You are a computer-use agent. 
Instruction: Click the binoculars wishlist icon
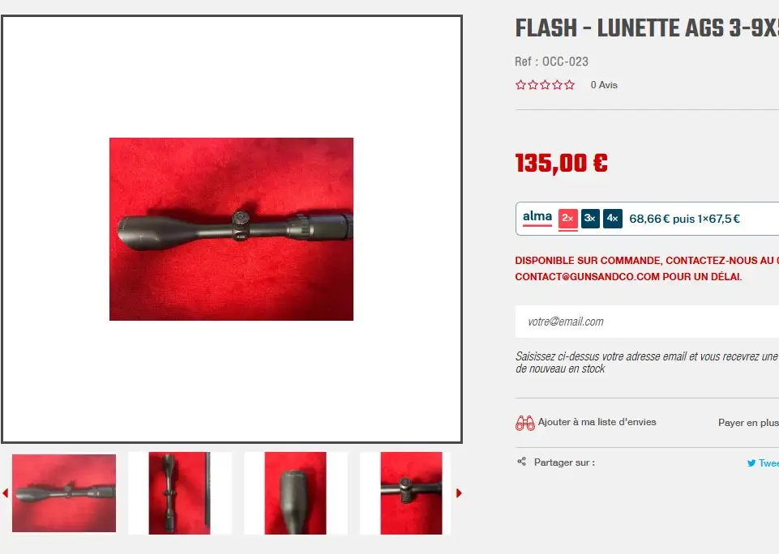point(525,423)
